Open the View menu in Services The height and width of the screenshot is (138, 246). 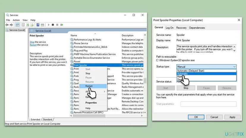(x=25, y=20)
